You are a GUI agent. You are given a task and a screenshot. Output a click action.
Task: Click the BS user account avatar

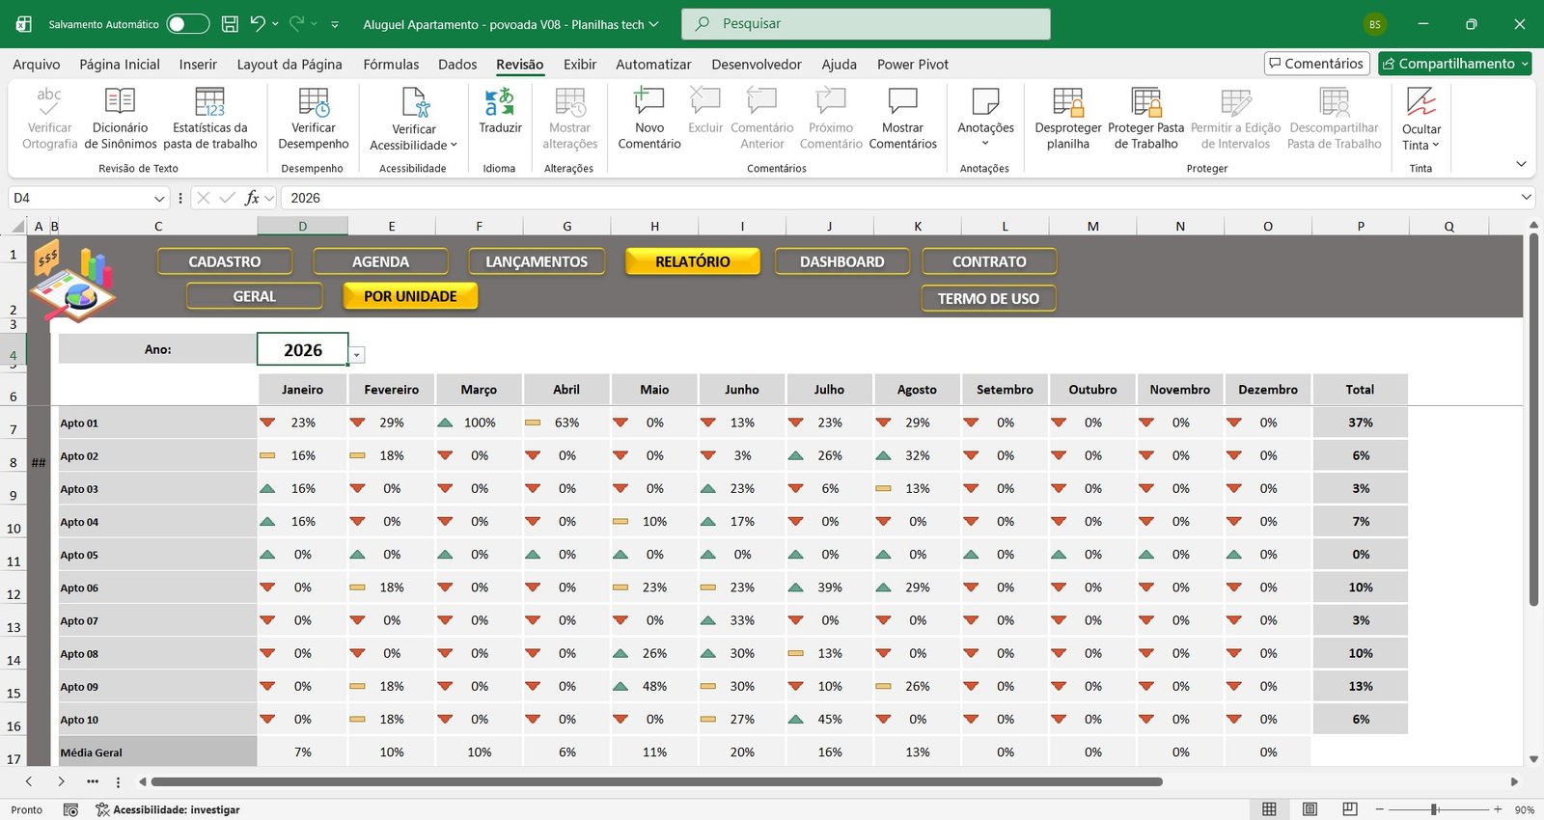1375,24
